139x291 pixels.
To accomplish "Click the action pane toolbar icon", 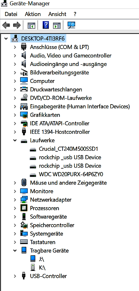I will point(57,25).
